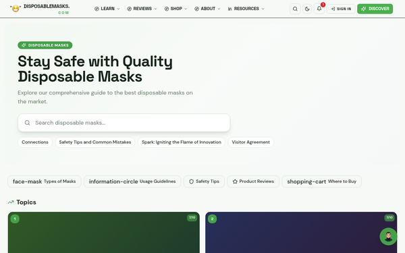Click the sparkle icon in Discover button
This screenshot has width=405, height=253.
(363, 9)
